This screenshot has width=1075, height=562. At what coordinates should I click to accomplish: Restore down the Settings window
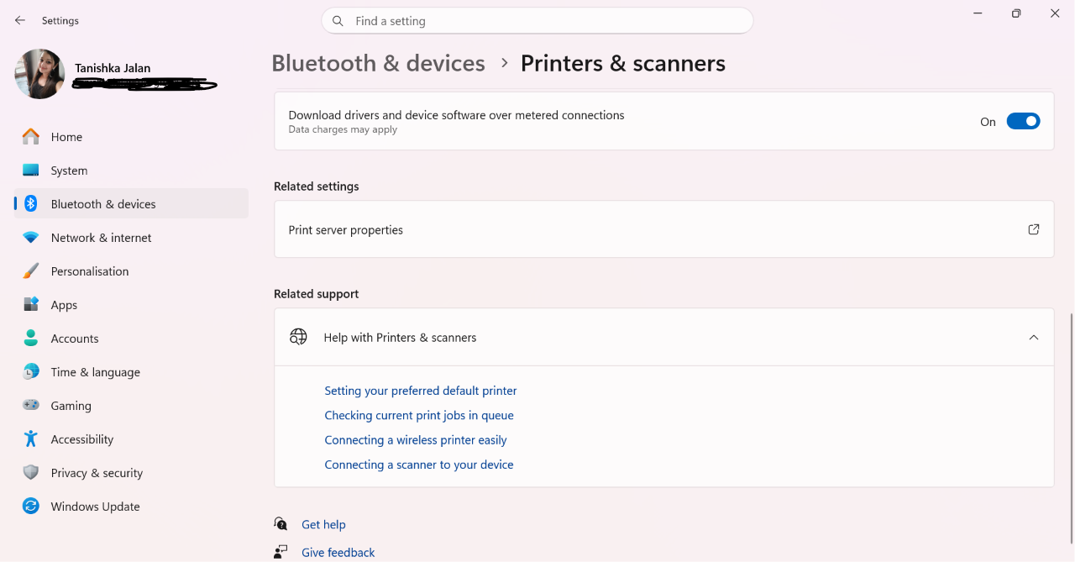(1016, 13)
